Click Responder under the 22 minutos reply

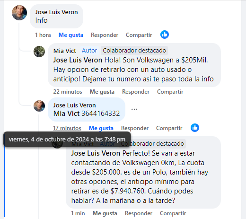tap(136, 92)
